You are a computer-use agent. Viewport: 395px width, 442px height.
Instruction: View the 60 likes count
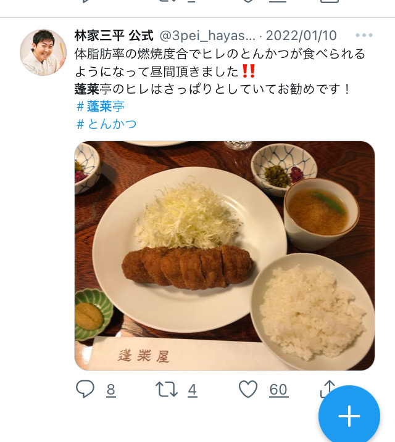point(278,390)
